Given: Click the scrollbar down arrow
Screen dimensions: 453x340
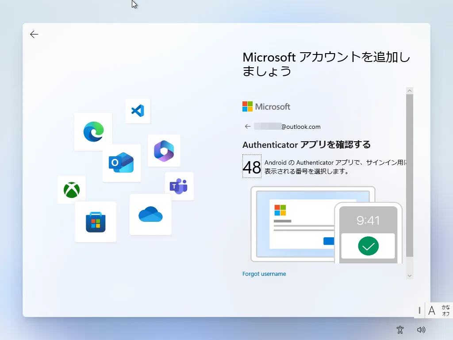Looking at the screenshot, I should 409,275.
